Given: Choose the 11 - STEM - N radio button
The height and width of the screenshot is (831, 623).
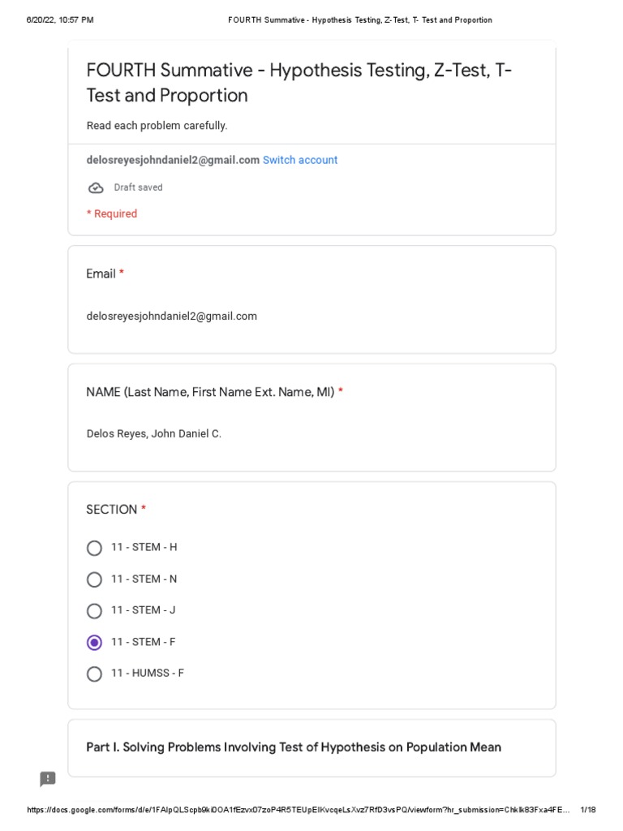Looking at the screenshot, I should 94,579.
